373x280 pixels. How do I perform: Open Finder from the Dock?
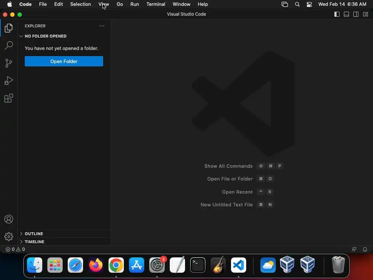35,265
